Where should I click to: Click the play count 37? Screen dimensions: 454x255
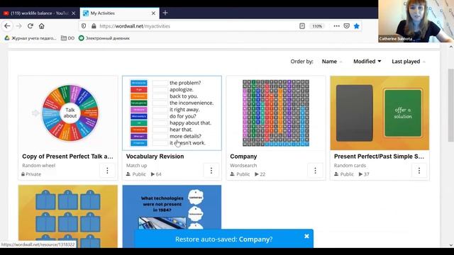pos(364,174)
